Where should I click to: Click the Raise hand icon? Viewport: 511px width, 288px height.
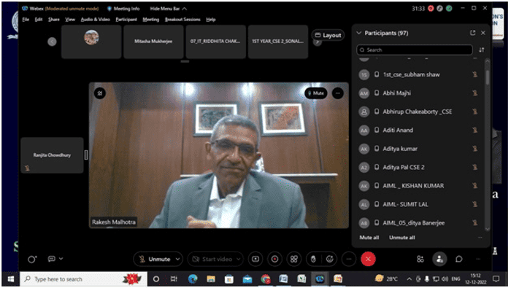pyautogui.click(x=313, y=260)
